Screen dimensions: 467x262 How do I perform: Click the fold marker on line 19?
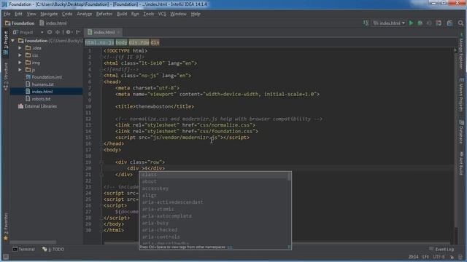pyautogui.click(x=101, y=162)
